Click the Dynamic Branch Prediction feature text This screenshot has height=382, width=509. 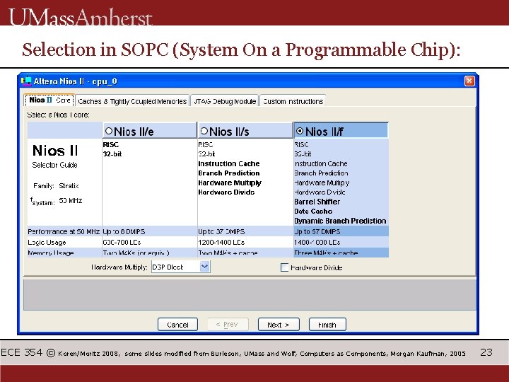340,221
